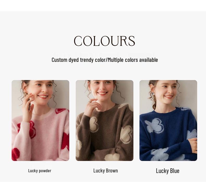Open the Lucky Brown sweater image
Image resolution: width=206 pixels, height=191 pixels.
coord(105,120)
